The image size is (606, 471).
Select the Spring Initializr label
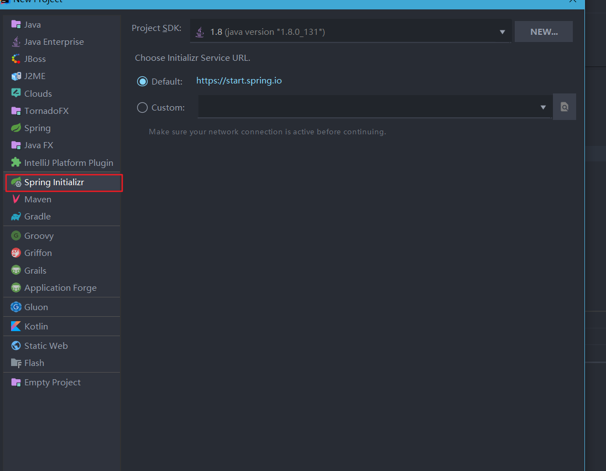pos(54,182)
